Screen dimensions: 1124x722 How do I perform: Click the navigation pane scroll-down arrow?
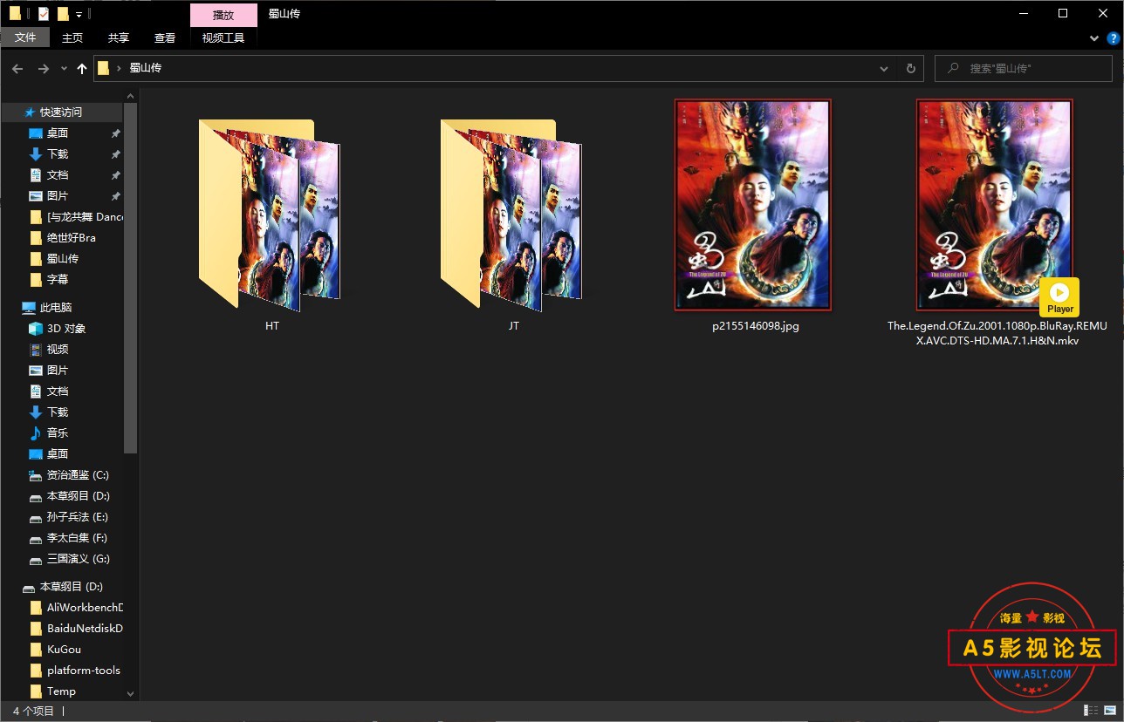coord(131,694)
